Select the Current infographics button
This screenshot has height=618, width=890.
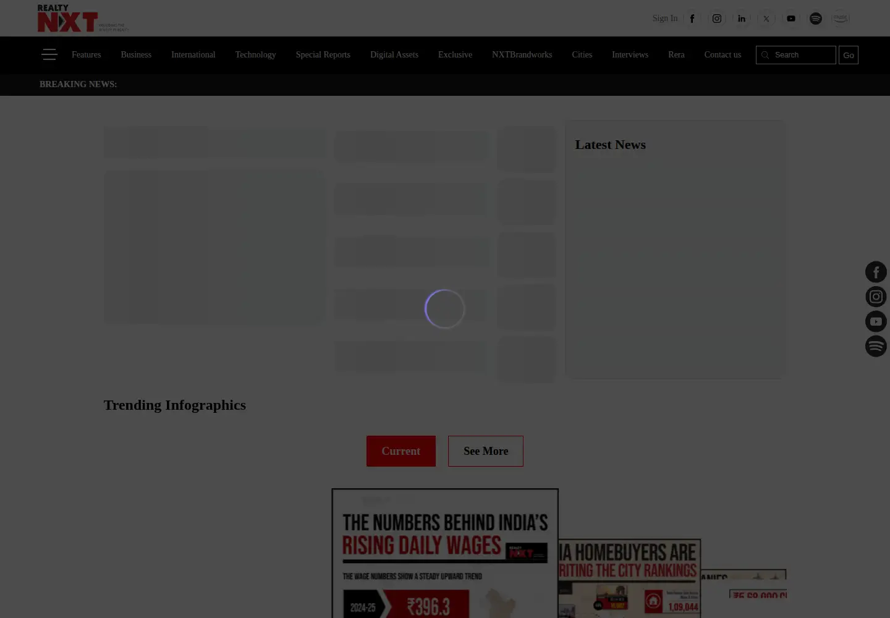pos(401,451)
